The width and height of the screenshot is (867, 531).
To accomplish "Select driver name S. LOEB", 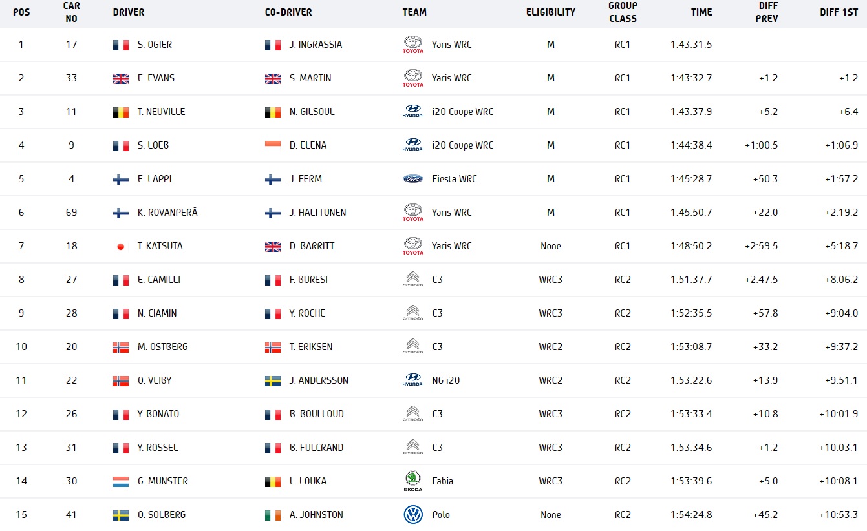I will (153, 145).
